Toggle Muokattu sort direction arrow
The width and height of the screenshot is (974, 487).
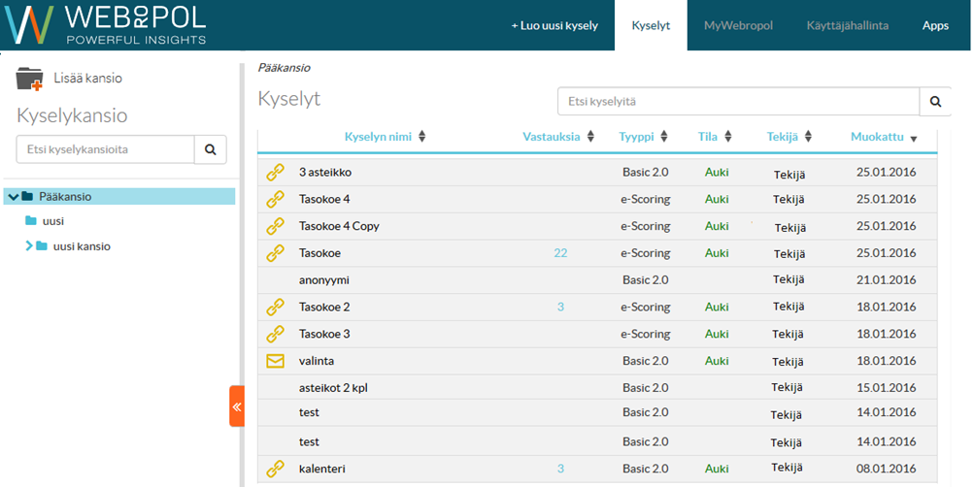913,139
